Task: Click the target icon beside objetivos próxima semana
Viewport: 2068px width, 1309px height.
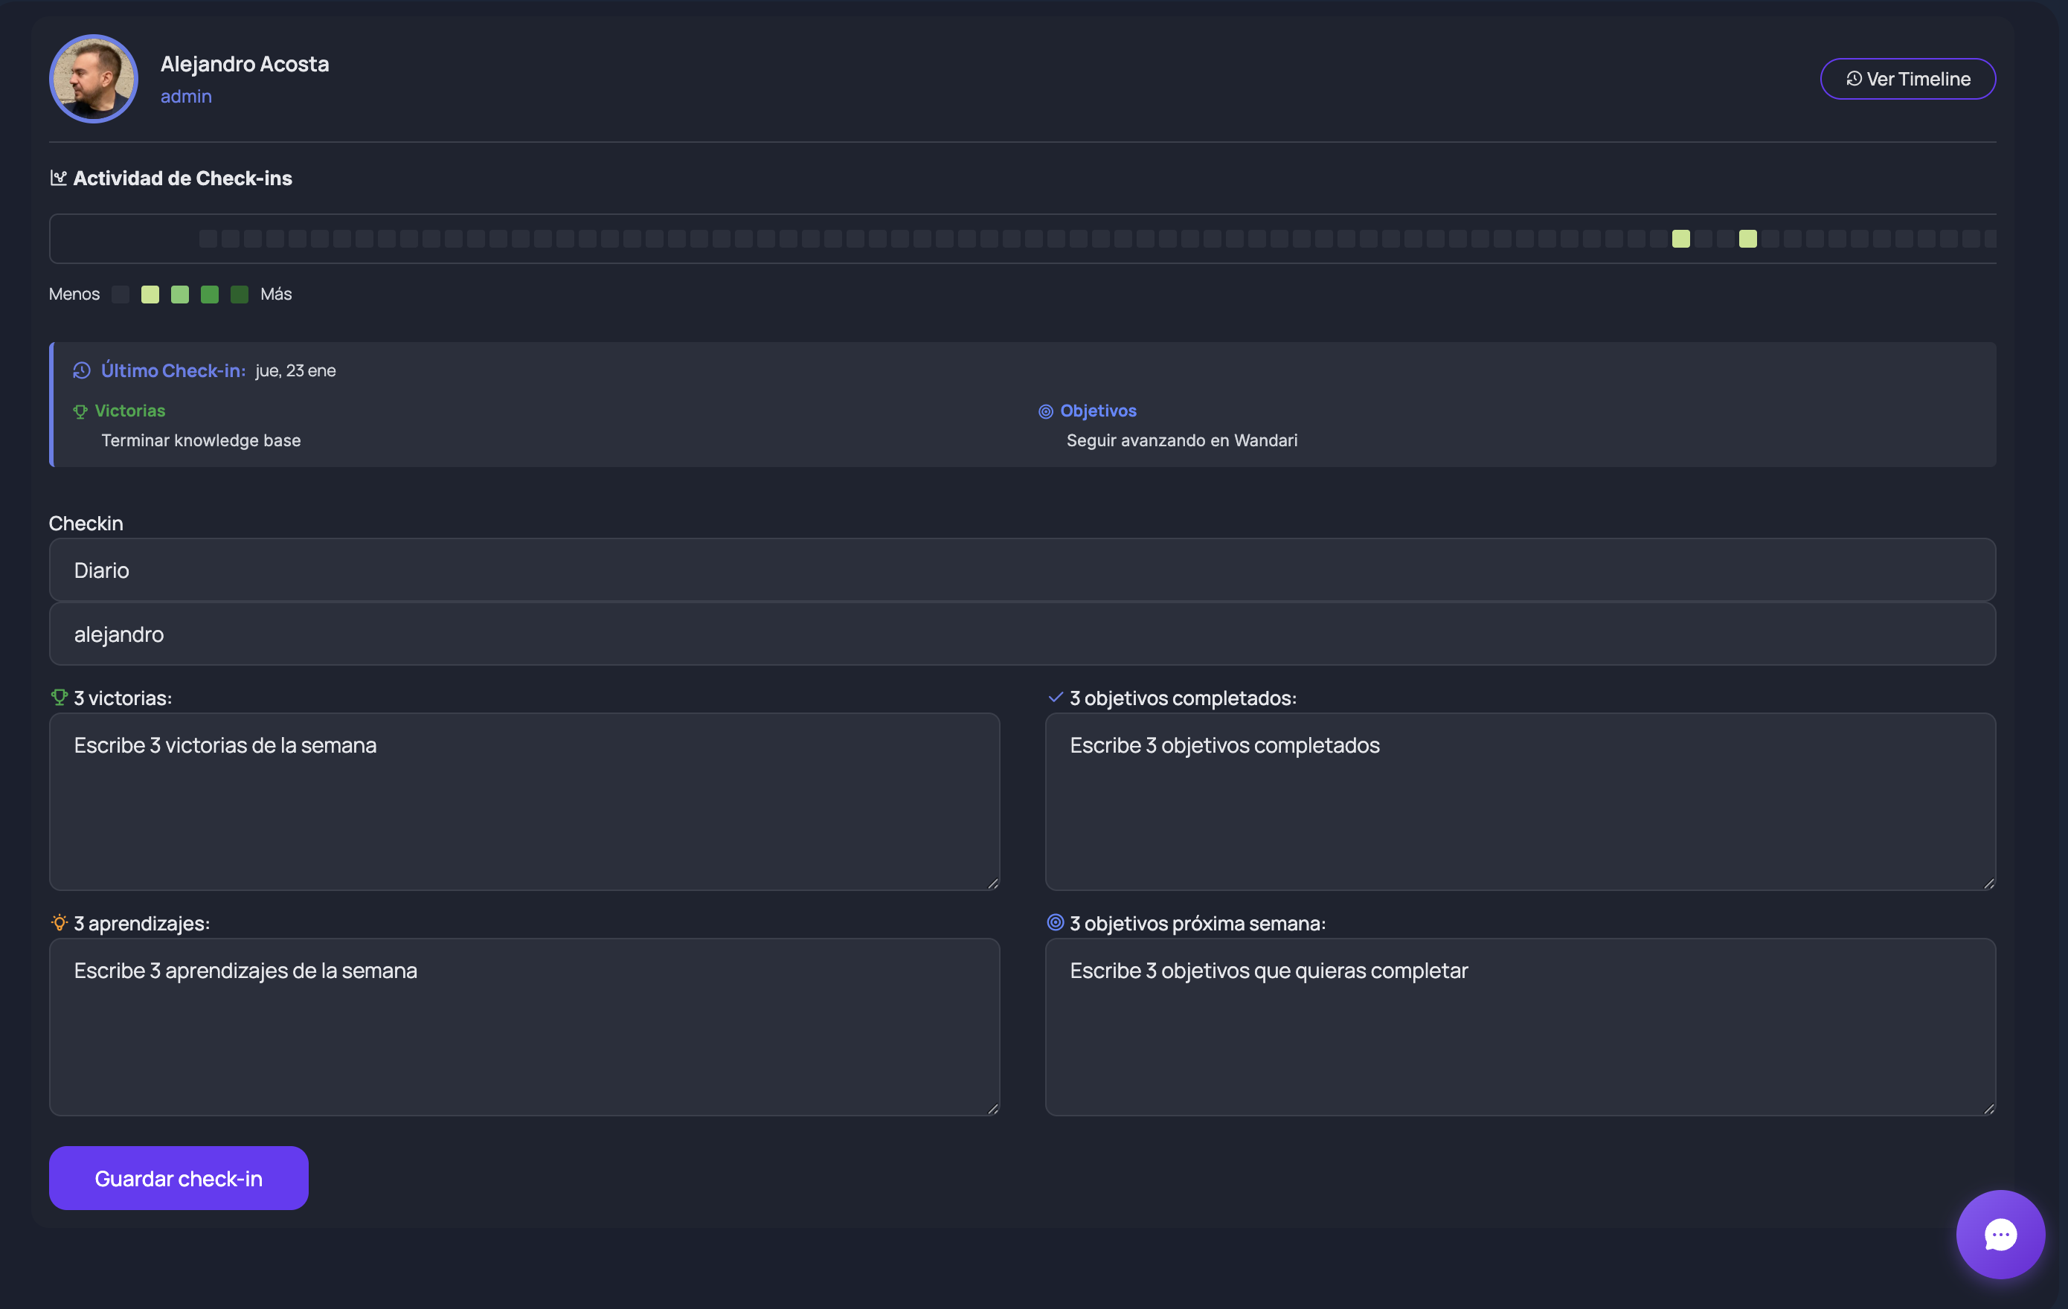Action: 1056,922
